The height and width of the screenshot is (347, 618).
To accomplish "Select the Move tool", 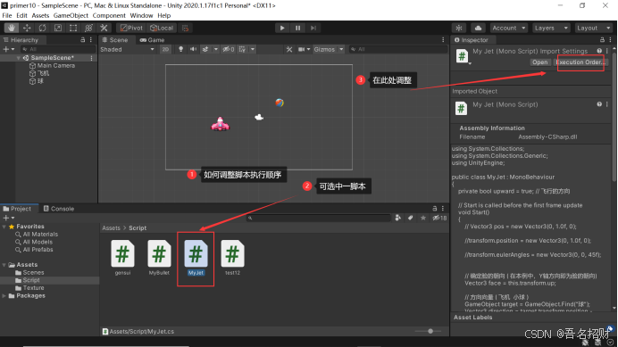I will [27, 28].
